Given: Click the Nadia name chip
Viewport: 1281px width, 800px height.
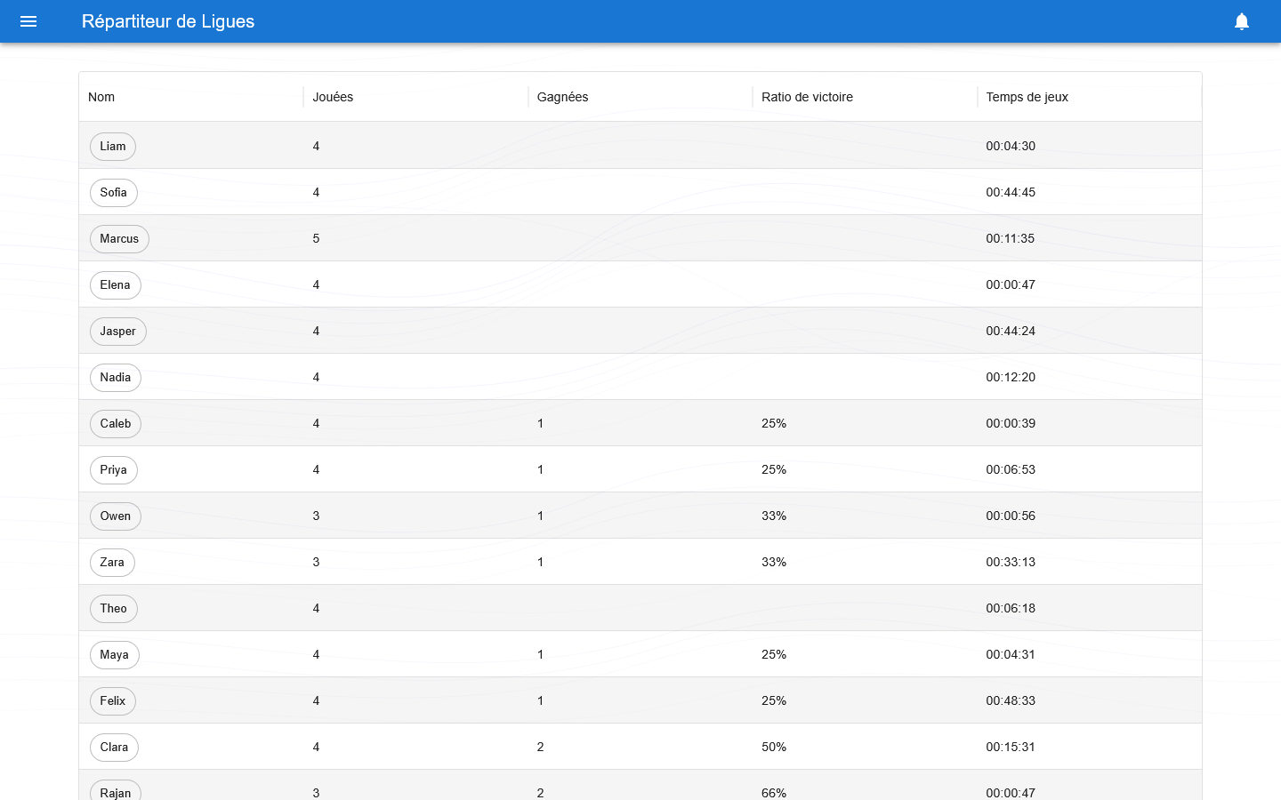Looking at the screenshot, I should point(116,378).
